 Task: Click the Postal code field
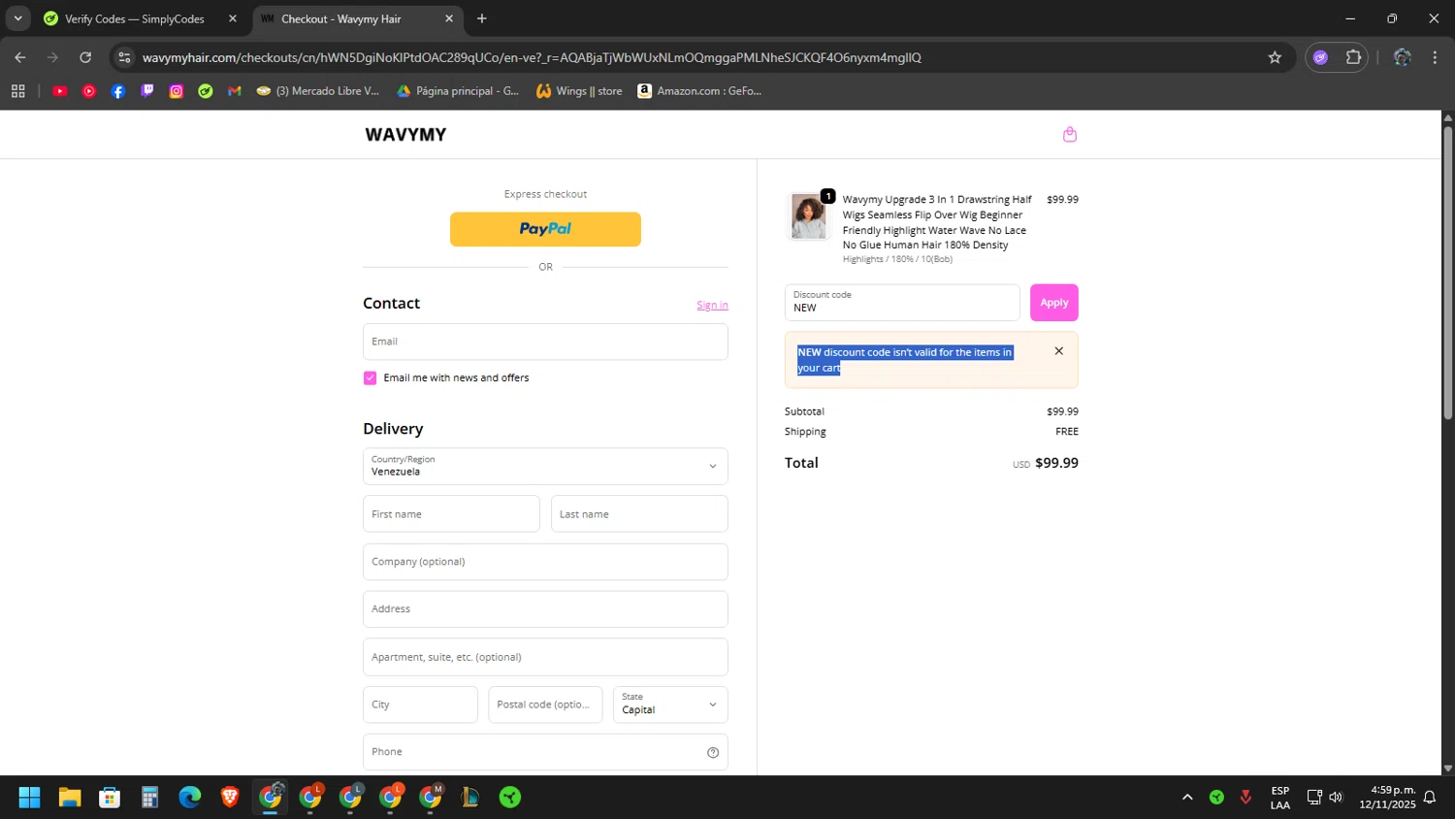545,704
